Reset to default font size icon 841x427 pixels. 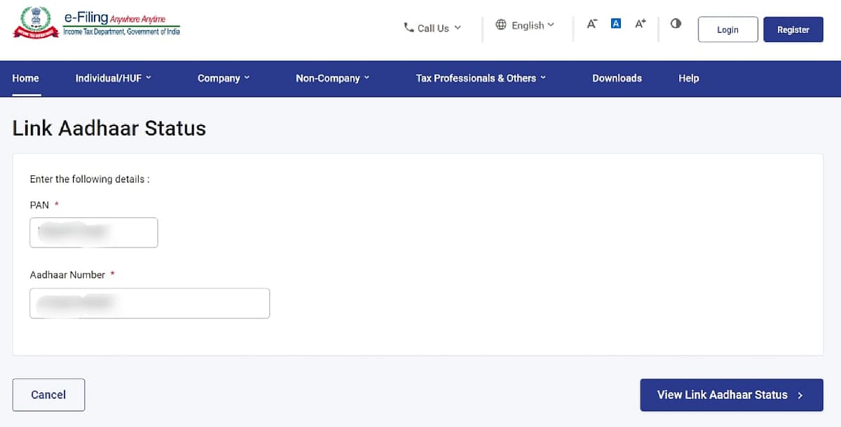pyautogui.click(x=616, y=24)
